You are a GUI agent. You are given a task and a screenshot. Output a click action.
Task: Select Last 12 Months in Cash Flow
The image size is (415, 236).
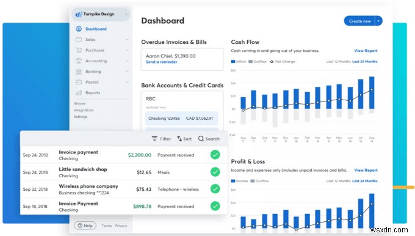[338, 62]
